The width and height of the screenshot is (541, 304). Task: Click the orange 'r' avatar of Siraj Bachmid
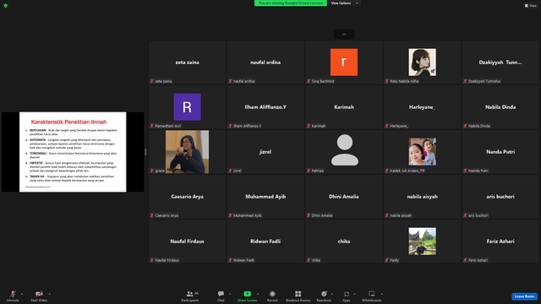344,62
